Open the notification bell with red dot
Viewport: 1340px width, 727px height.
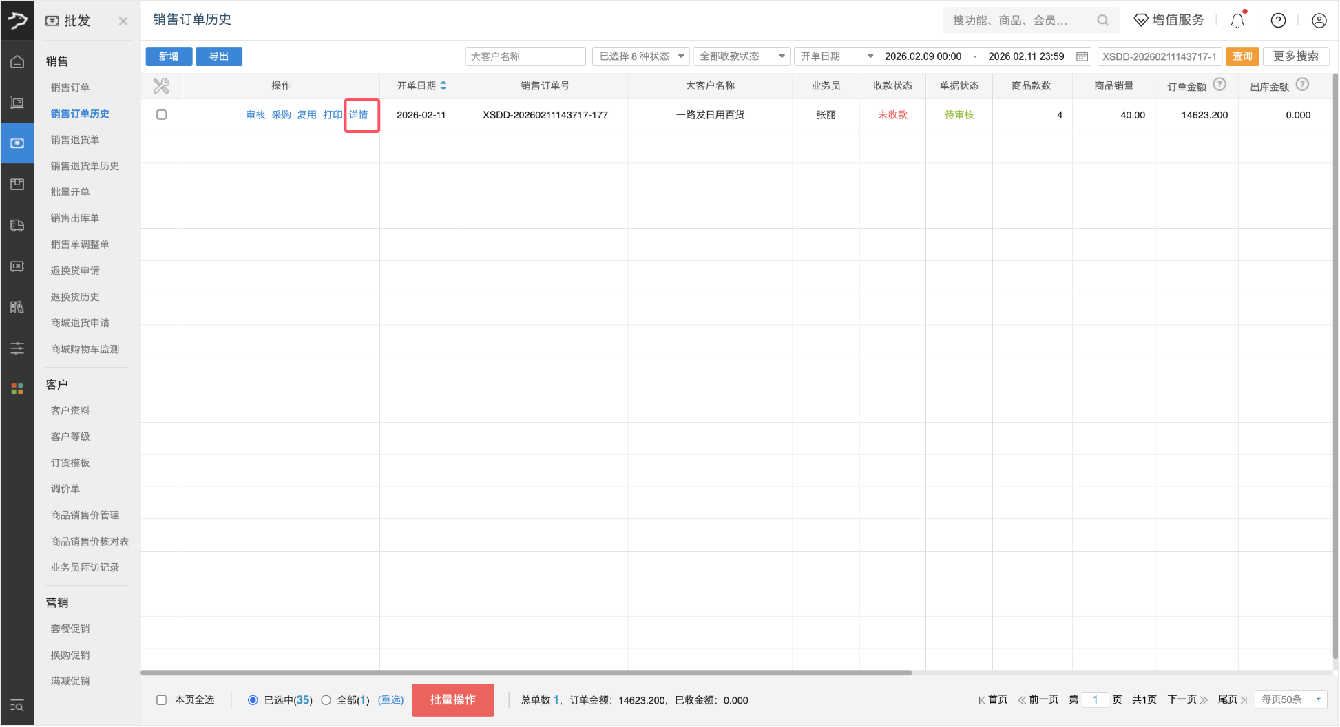pyautogui.click(x=1237, y=20)
